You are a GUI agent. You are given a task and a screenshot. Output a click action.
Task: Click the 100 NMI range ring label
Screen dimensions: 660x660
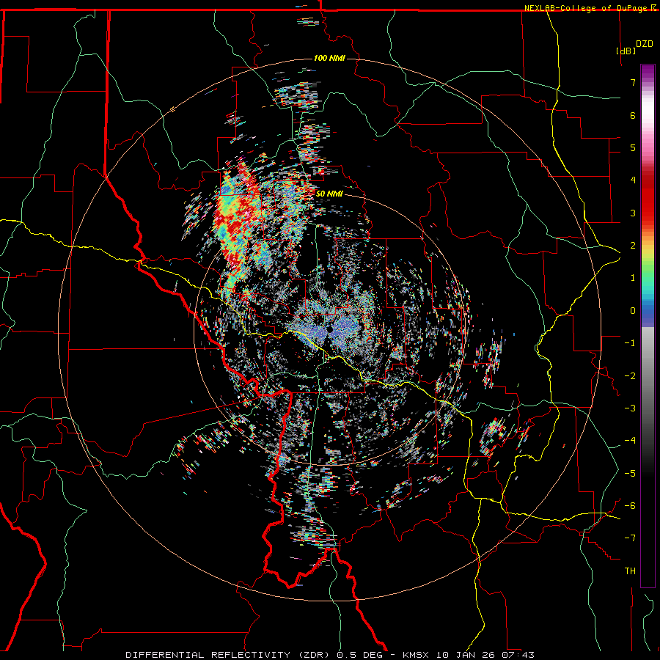coord(329,58)
